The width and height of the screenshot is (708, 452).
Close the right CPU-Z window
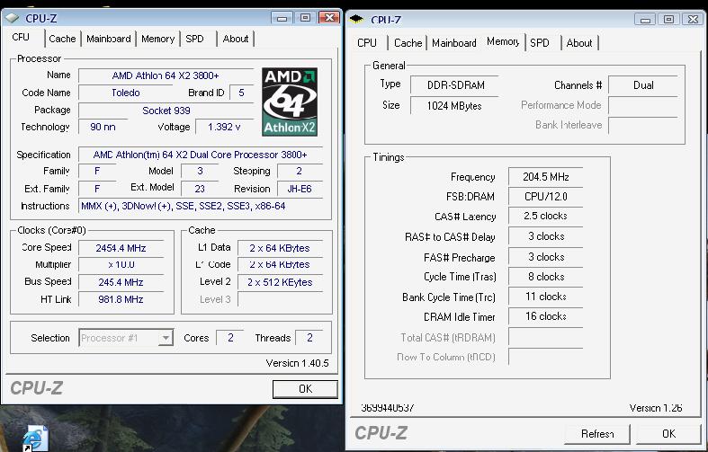[x=692, y=20]
